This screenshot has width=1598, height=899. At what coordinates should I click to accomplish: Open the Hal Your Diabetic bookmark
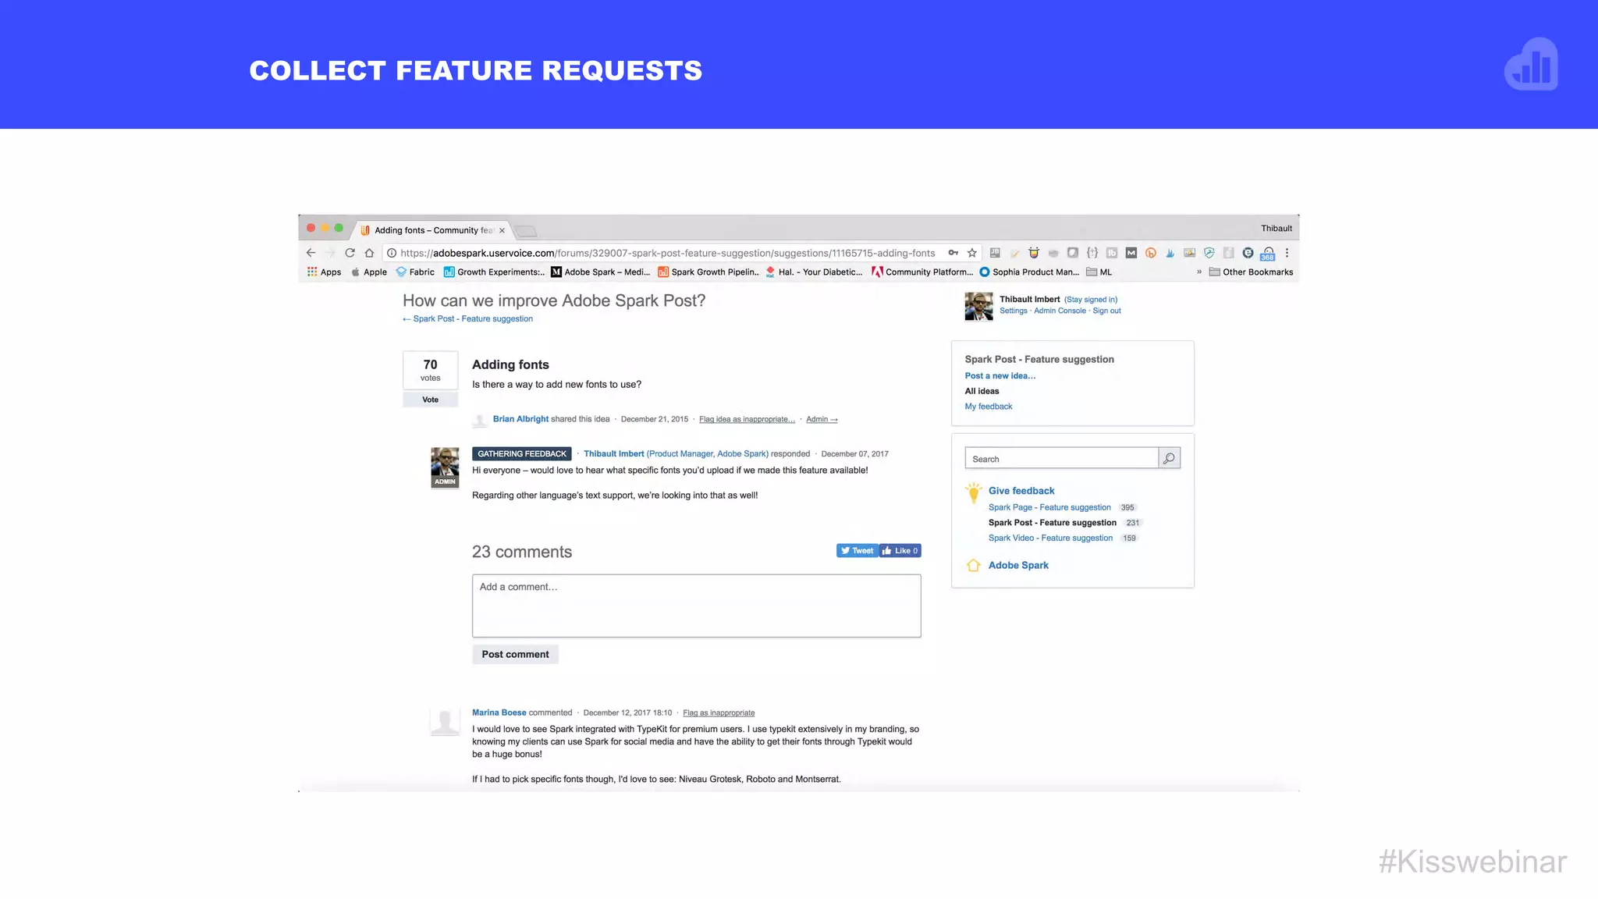click(x=814, y=272)
